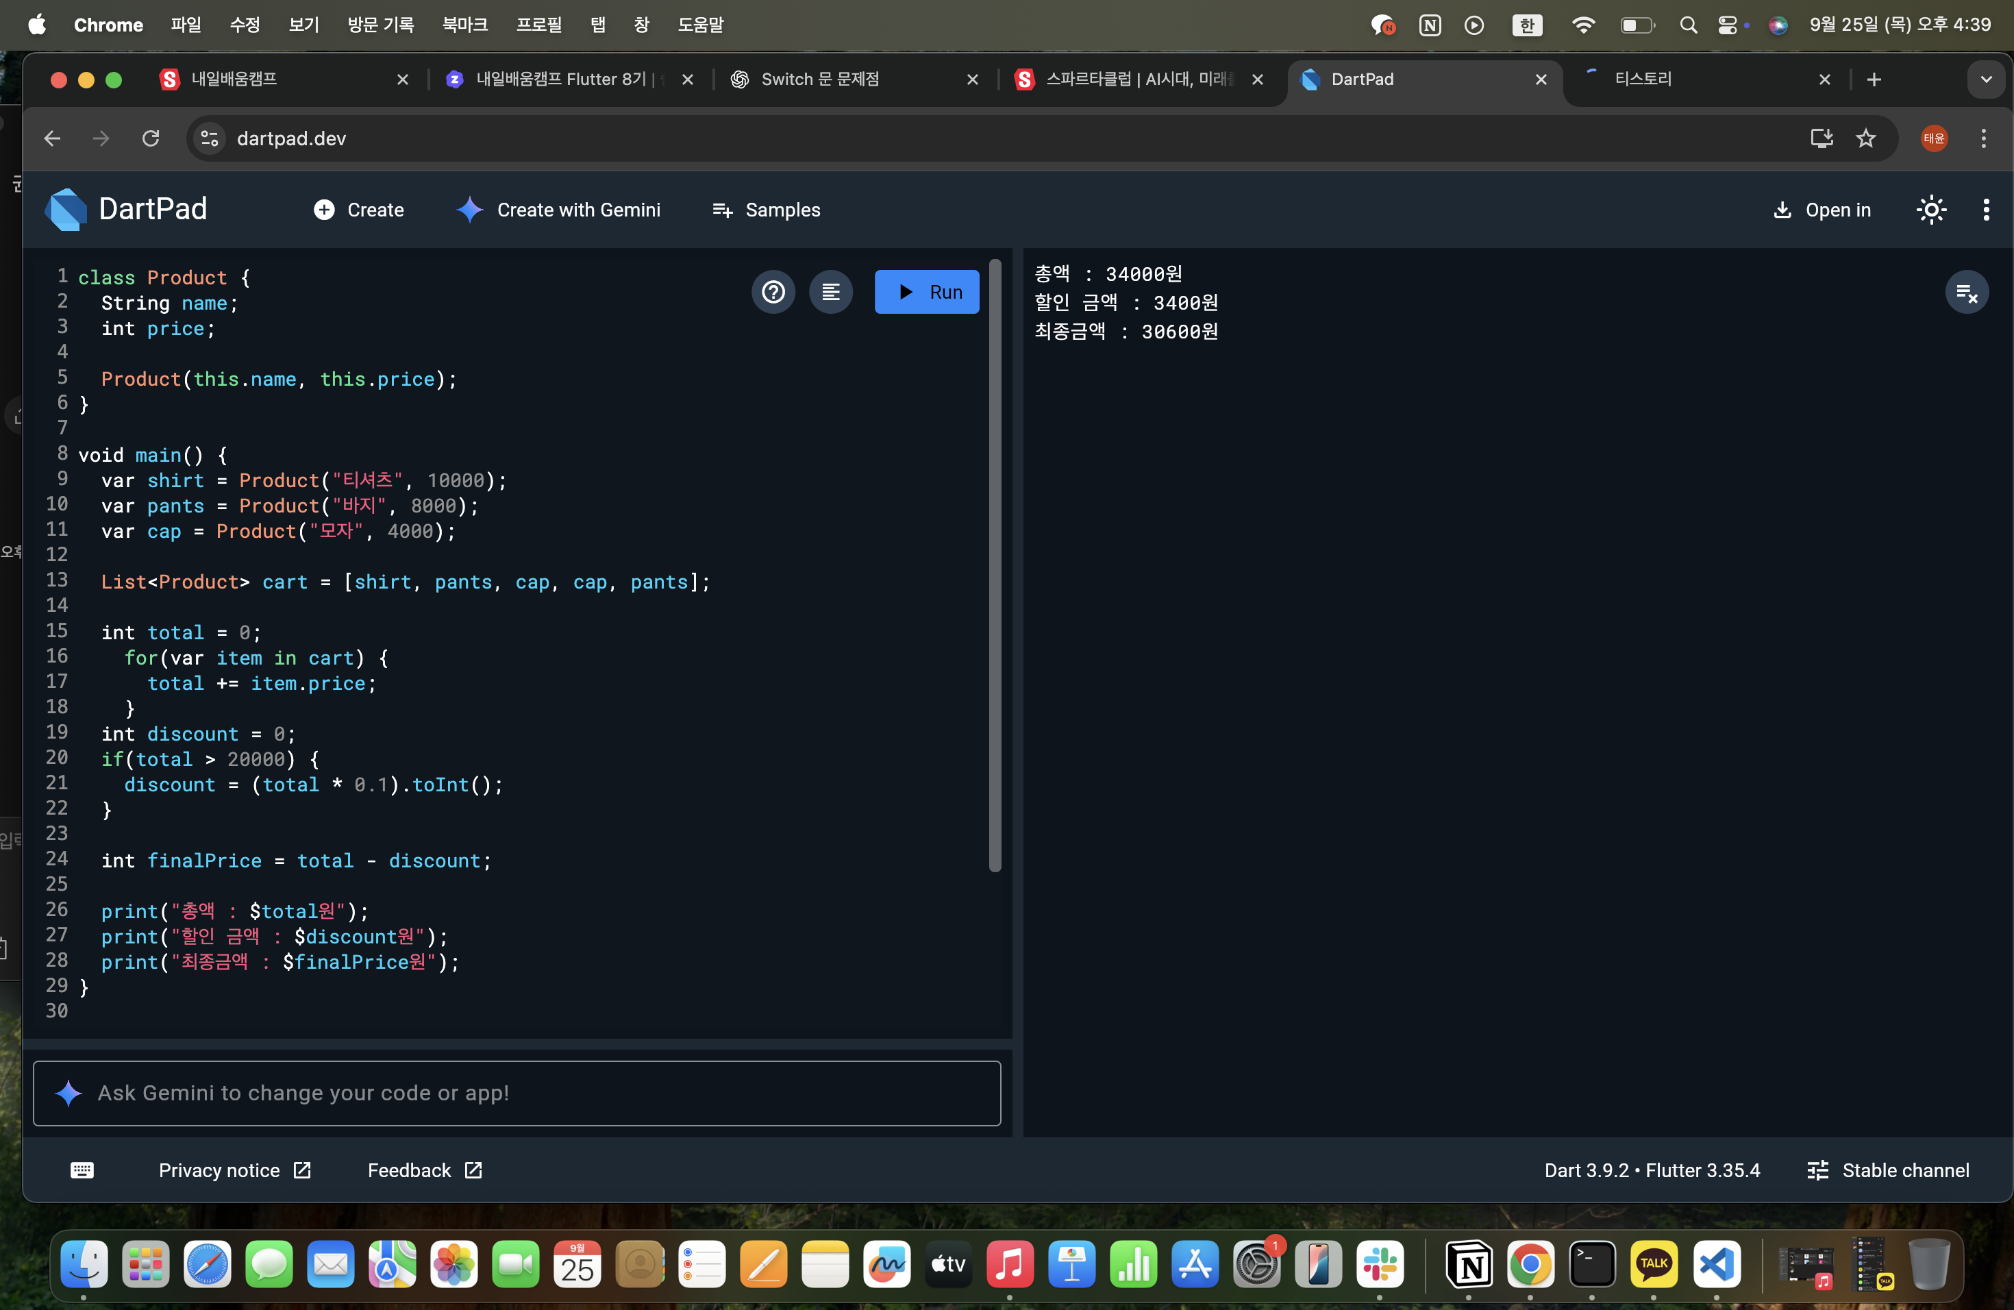This screenshot has width=2014, height=1310.
Task: Clear console output with the clear icon
Action: click(1966, 293)
